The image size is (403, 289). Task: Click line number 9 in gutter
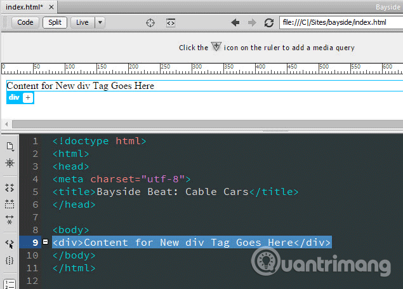[35, 243]
